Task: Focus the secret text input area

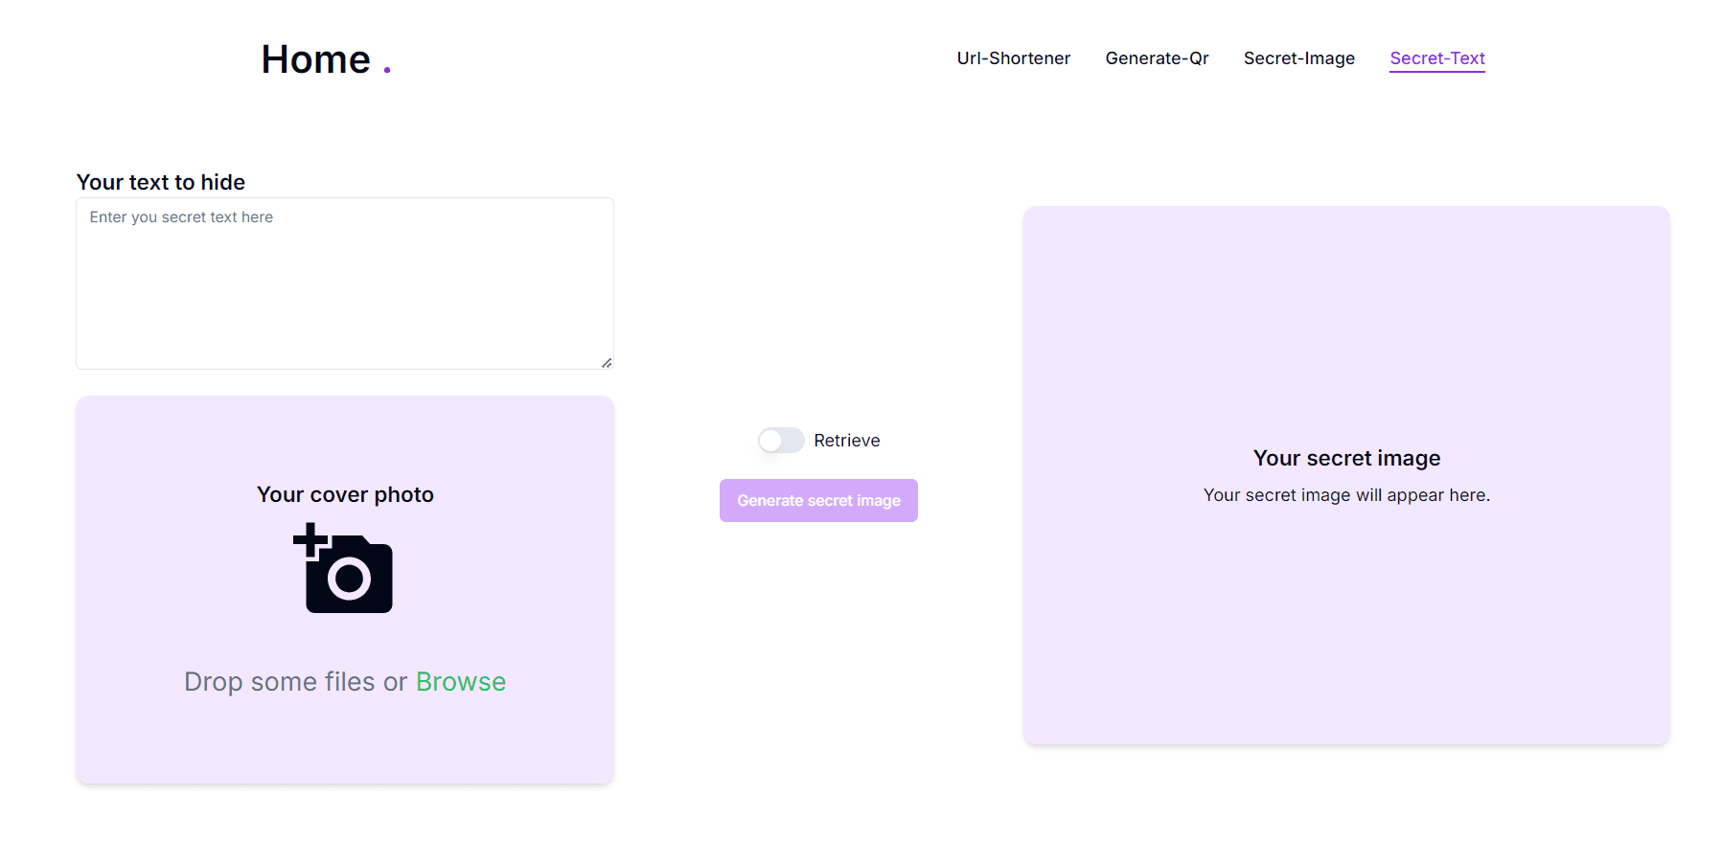Action: coord(345,284)
